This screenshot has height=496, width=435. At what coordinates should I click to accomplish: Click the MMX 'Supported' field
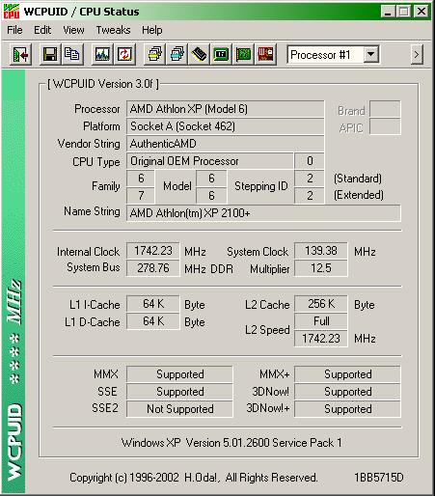179,374
